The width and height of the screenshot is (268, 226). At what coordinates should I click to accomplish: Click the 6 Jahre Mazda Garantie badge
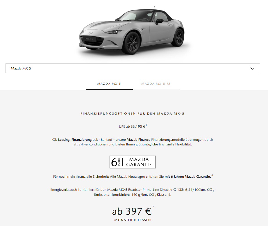(133, 162)
